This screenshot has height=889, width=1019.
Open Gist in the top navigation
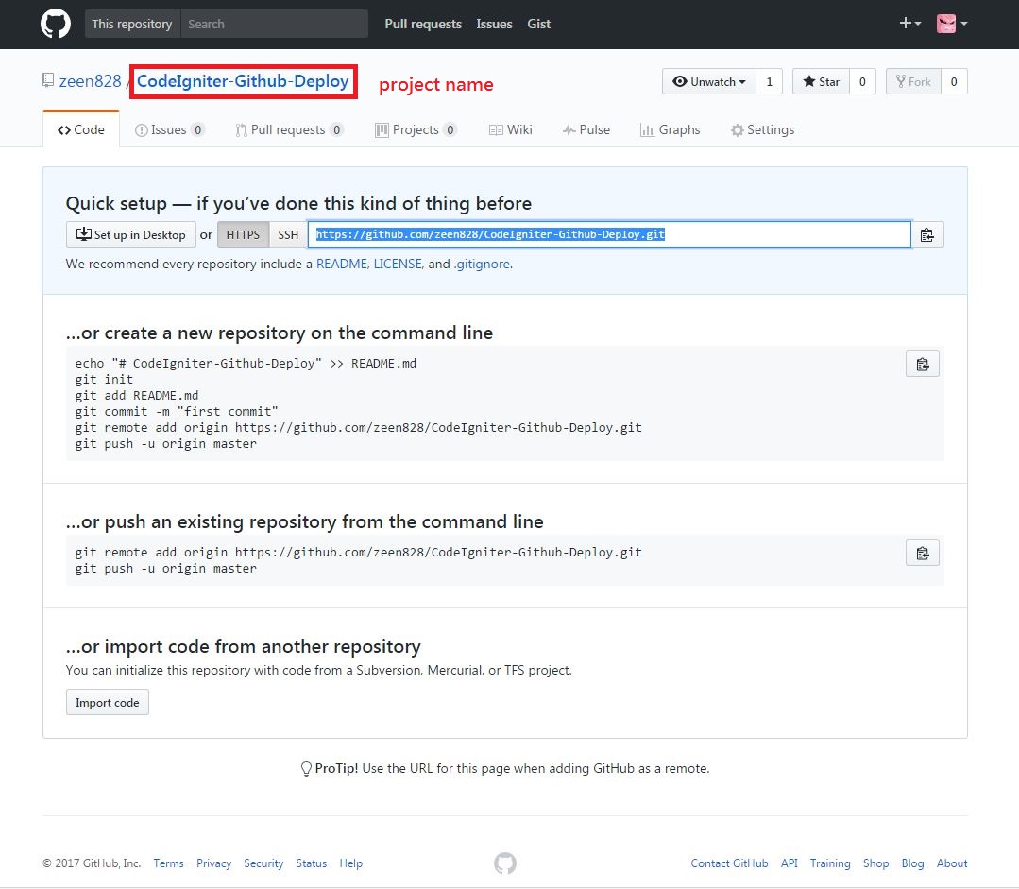(x=538, y=24)
